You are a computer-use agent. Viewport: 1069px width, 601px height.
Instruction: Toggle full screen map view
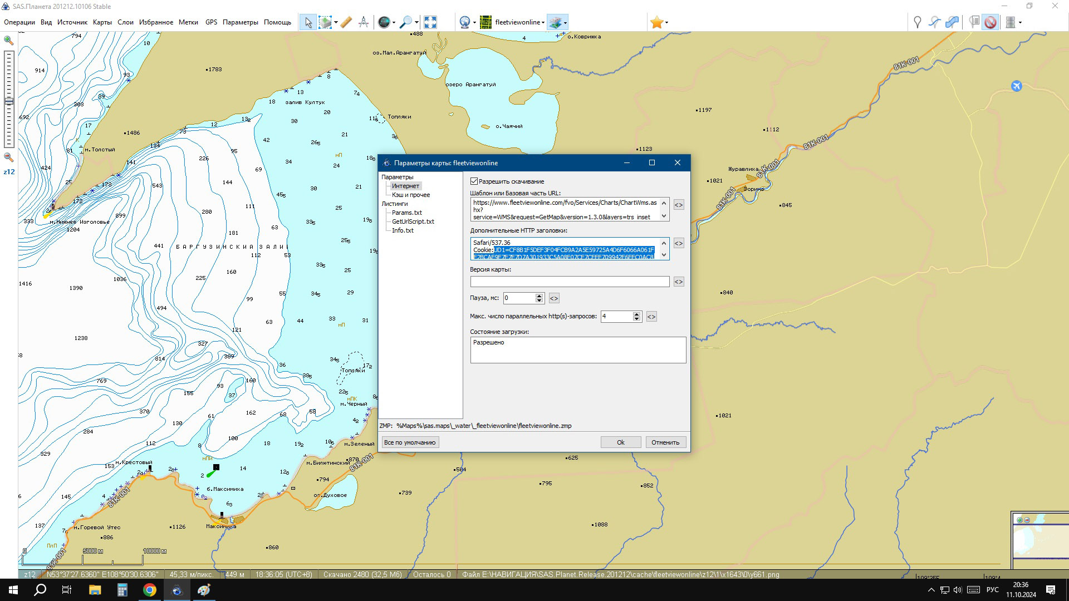coord(430,22)
